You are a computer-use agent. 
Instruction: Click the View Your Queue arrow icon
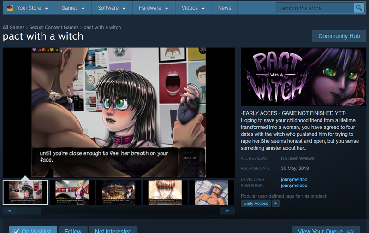[x=351, y=231]
